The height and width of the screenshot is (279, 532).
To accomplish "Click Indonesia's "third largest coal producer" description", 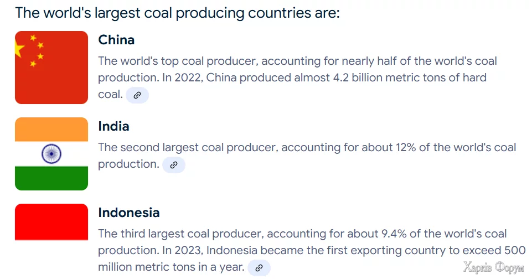I will 302,234.
